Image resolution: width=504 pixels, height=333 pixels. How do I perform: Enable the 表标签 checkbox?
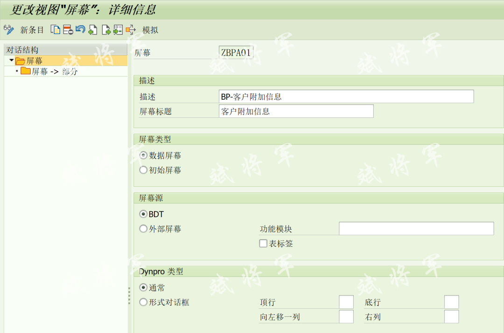pyautogui.click(x=263, y=244)
